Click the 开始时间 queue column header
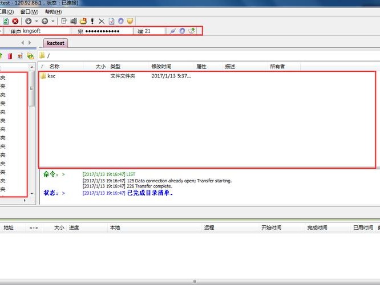 point(271,227)
